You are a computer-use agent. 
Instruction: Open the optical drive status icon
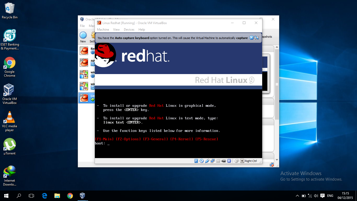(201, 161)
